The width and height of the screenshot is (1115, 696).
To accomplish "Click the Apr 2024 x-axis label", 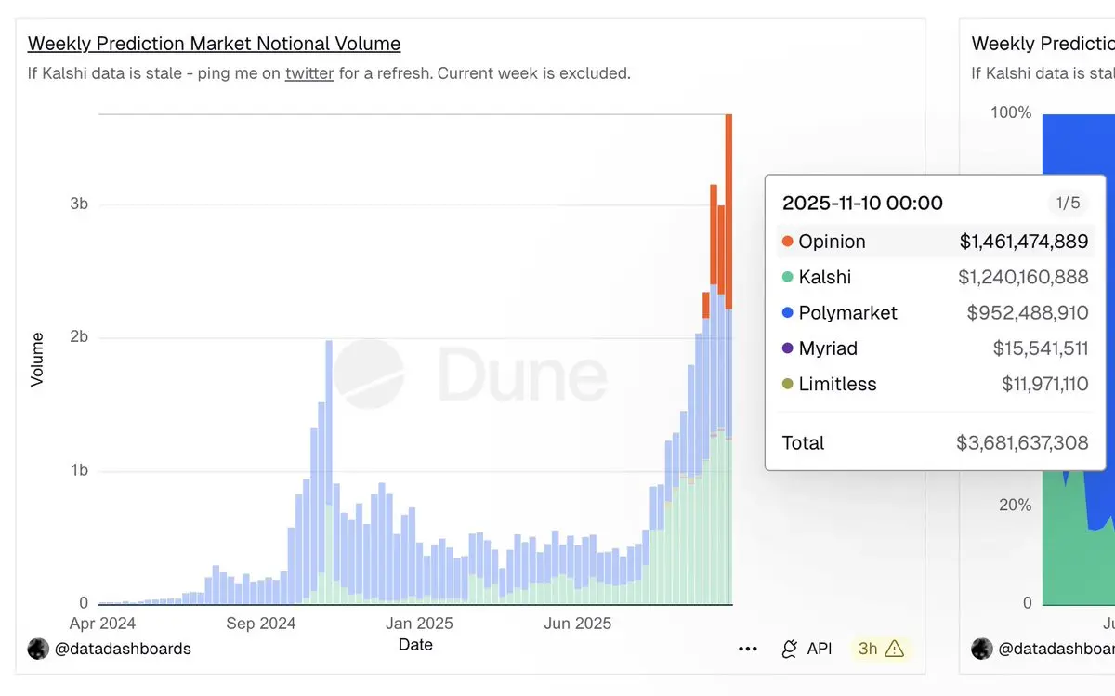I will [x=102, y=624].
